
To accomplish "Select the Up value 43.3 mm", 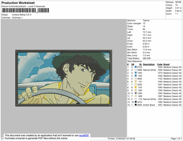I will click(147, 38).
